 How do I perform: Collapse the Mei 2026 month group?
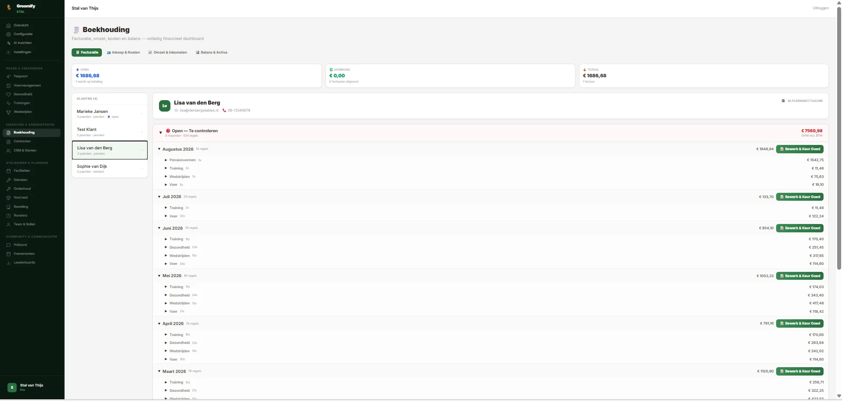pos(159,276)
